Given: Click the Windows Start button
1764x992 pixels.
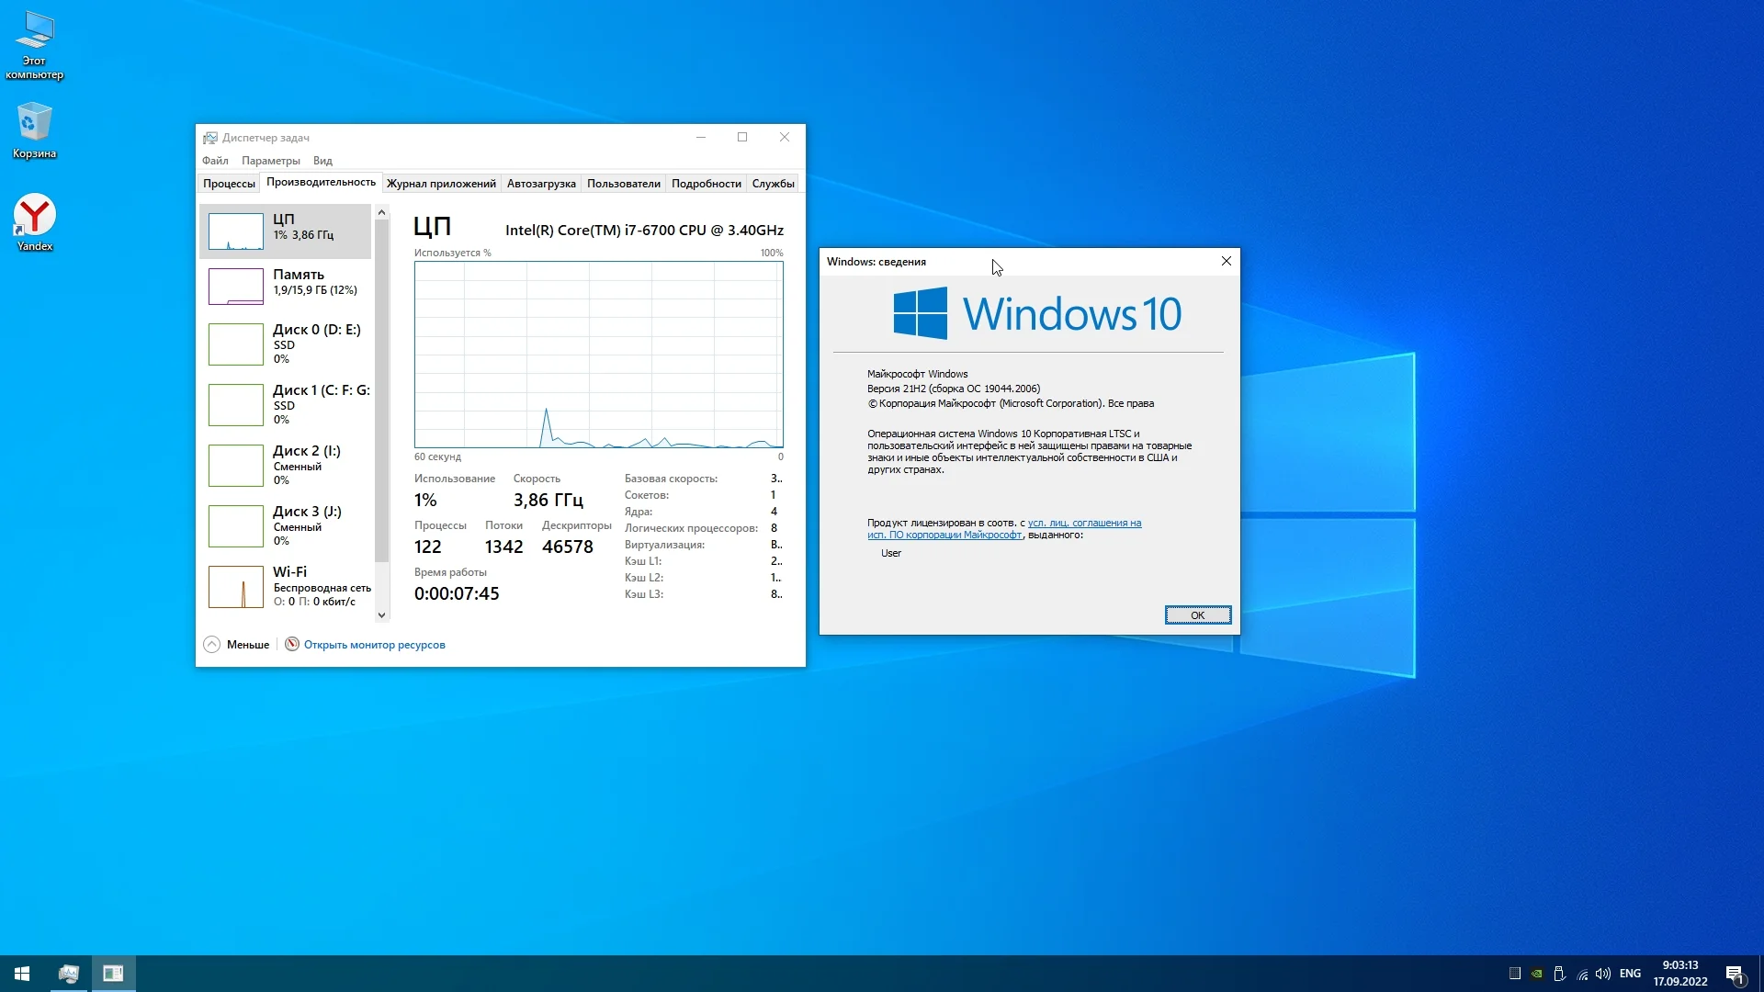Looking at the screenshot, I should 22,974.
